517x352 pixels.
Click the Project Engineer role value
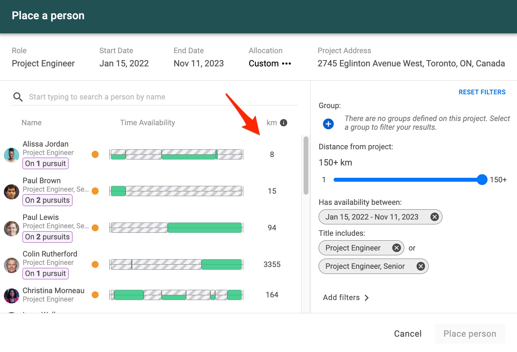43,64
